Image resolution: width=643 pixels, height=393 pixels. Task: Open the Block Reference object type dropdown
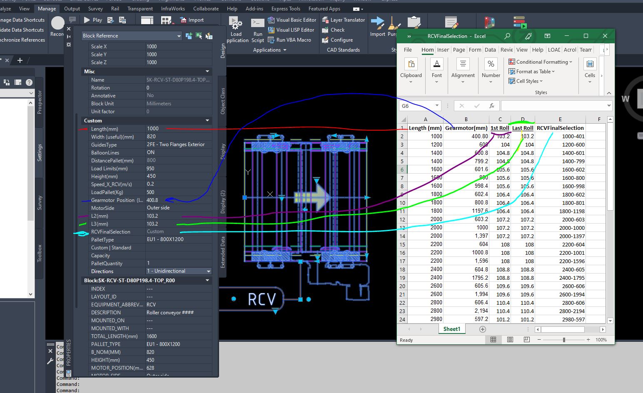pyautogui.click(x=179, y=36)
